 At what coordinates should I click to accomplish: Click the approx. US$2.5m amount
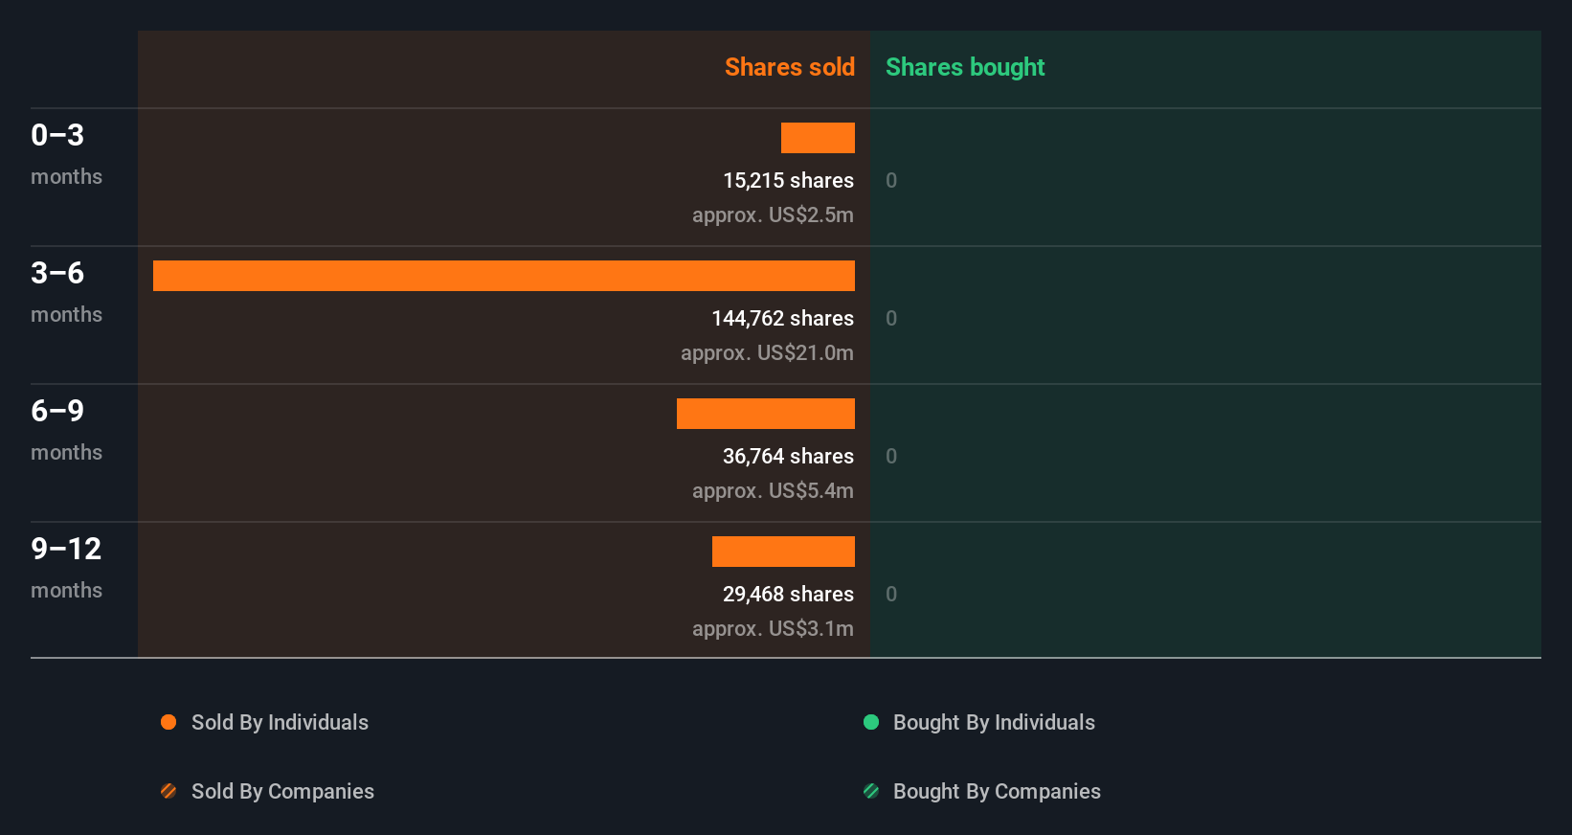(773, 214)
